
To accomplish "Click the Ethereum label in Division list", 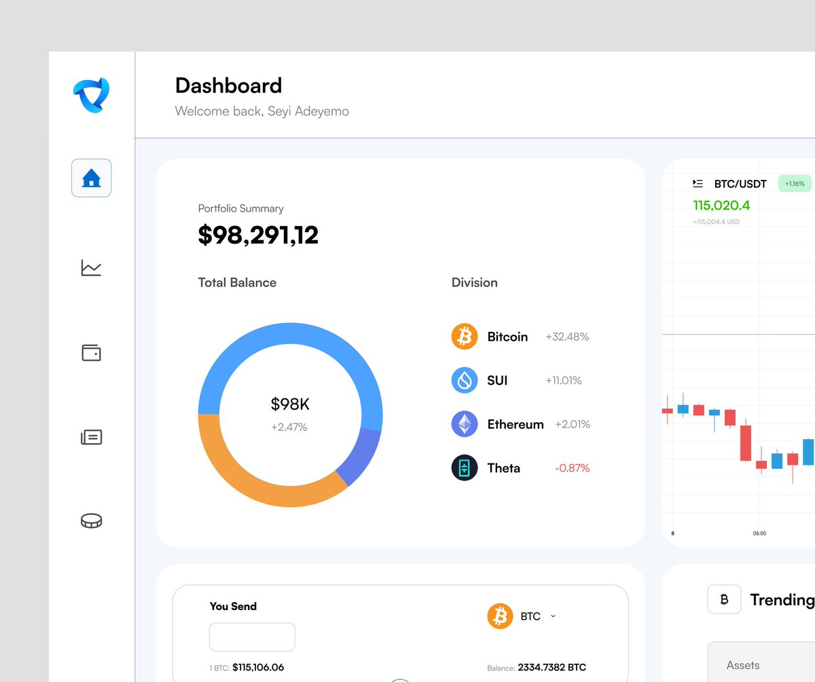I will tap(515, 424).
